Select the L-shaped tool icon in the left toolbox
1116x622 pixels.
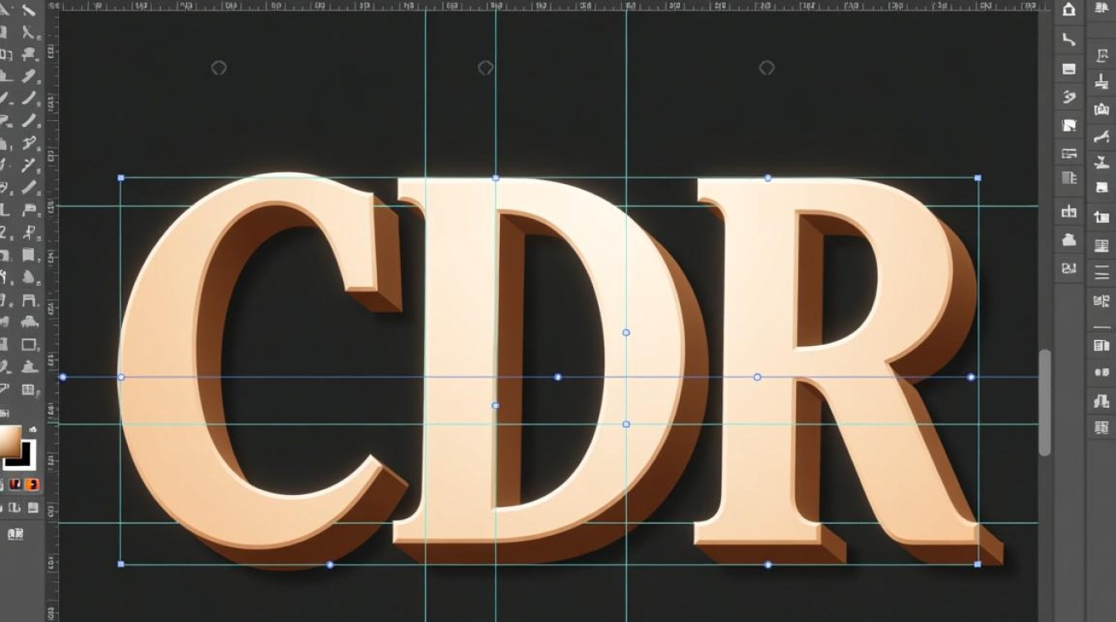click(4, 209)
